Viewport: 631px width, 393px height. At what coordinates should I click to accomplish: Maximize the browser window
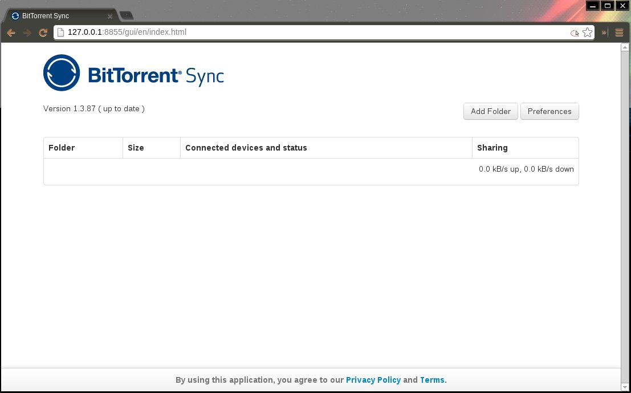pos(608,6)
